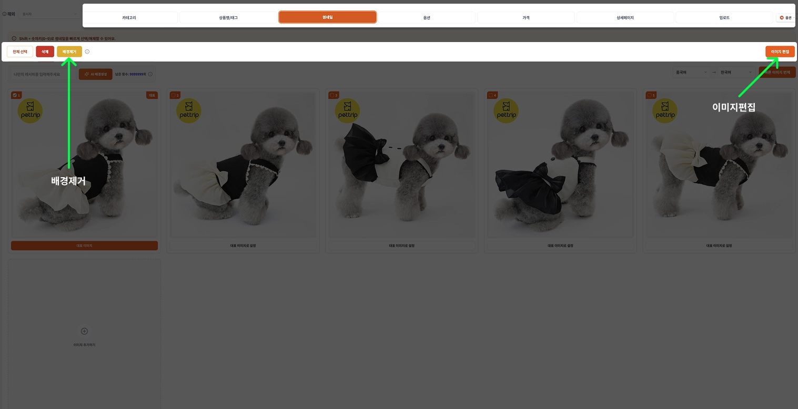Click the 대표 이미지 button under thumbnail 1
798x409 pixels.
click(84, 246)
